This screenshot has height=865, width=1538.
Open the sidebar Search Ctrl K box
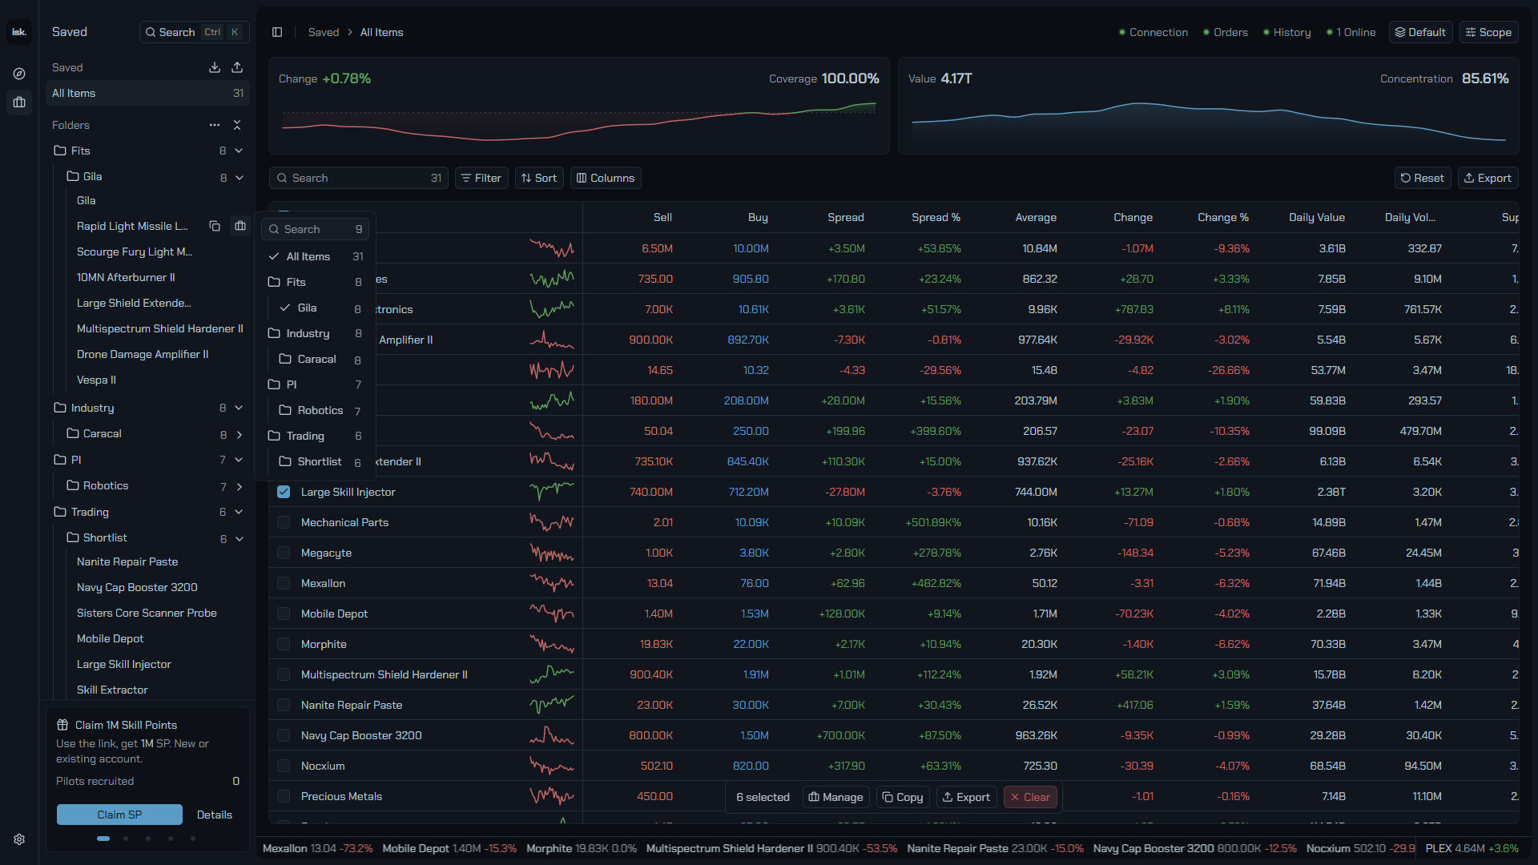(x=194, y=32)
